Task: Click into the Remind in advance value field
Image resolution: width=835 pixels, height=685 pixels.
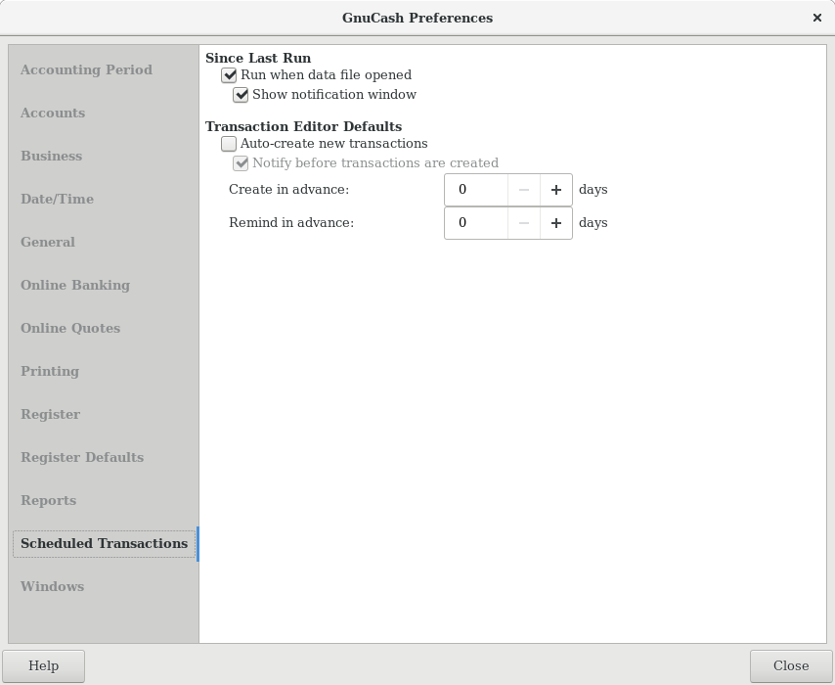Action: pos(476,223)
